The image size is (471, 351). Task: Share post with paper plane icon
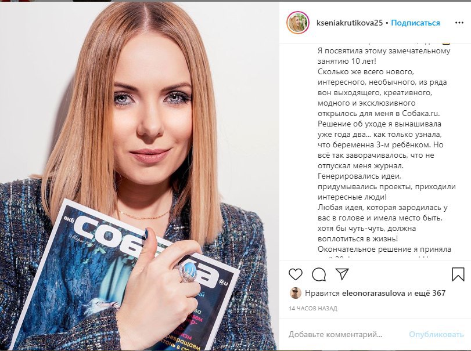(x=342, y=274)
